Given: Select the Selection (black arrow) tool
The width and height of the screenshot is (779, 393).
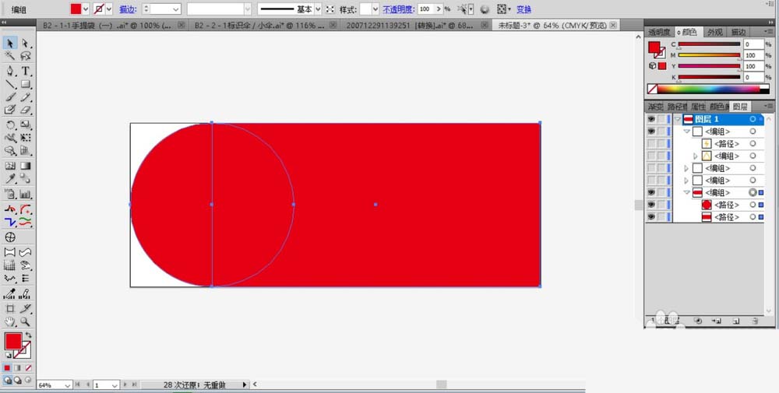Looking at the screenshot, I should 10,43.
